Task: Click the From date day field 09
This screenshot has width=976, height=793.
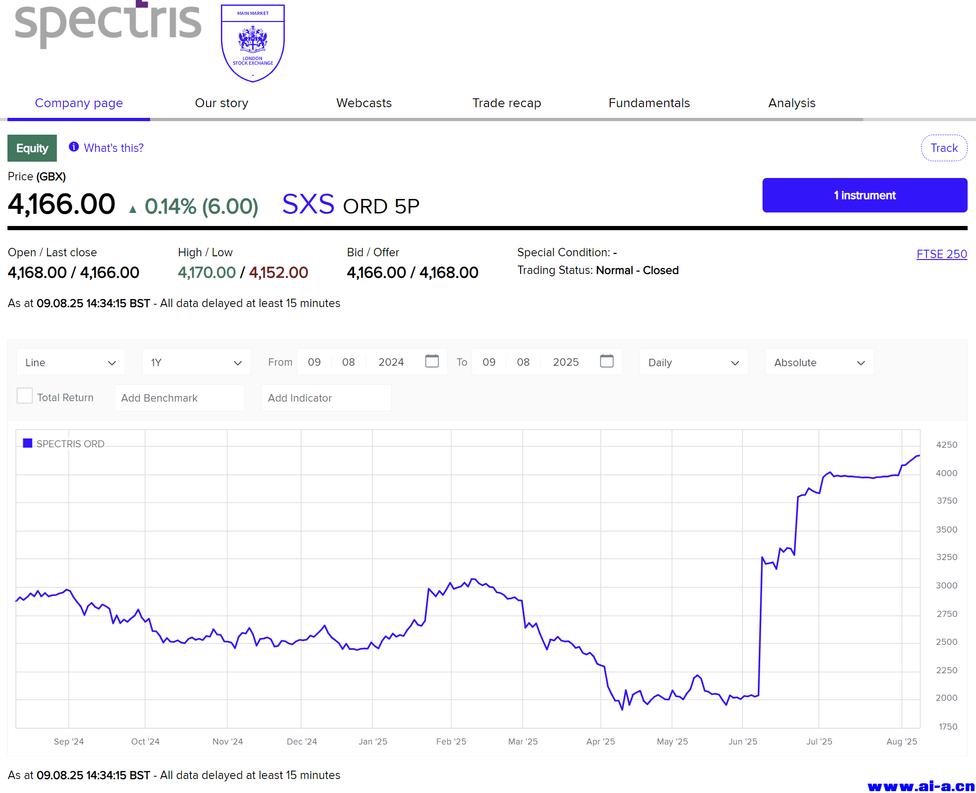Action: pyautogui.click(x=314, y=362)
